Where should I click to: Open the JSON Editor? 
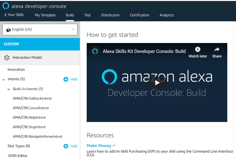point(18,156)
